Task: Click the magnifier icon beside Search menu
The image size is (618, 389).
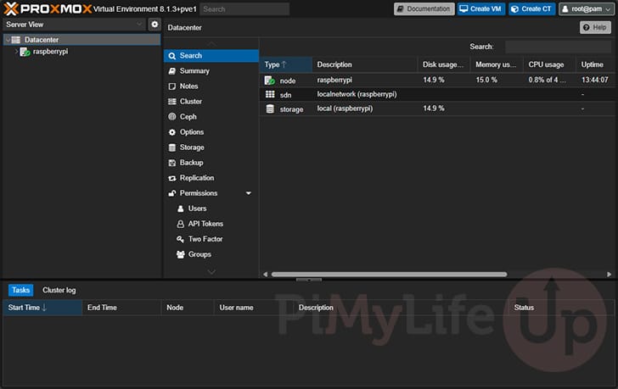Action: point(171,56)
